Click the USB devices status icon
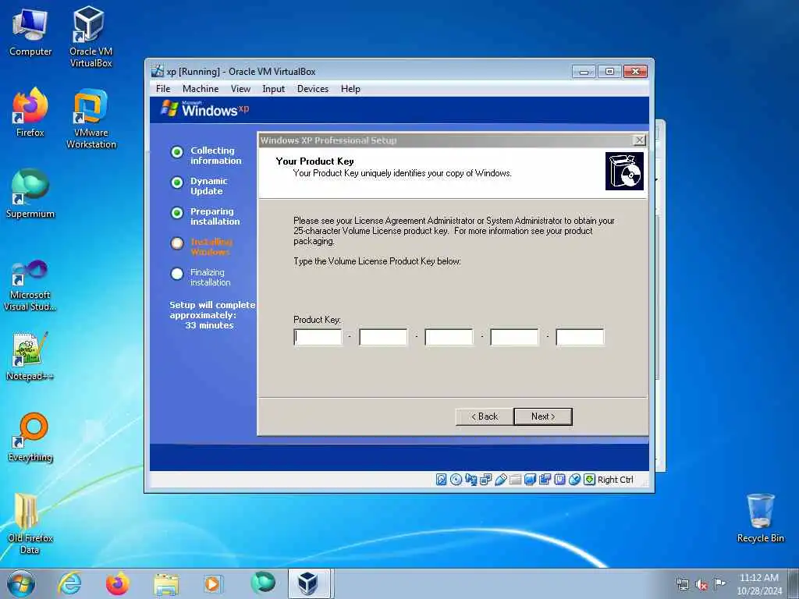The height and width of the screenshot is (599, 799). tap(501, 480)
